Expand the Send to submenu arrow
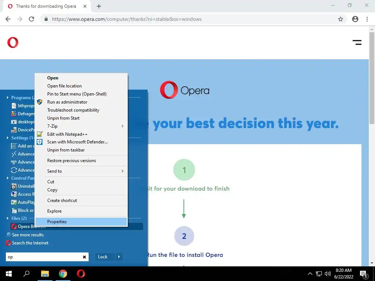Image resolution: width=375 pixels, height=281 pixels. 122,171
